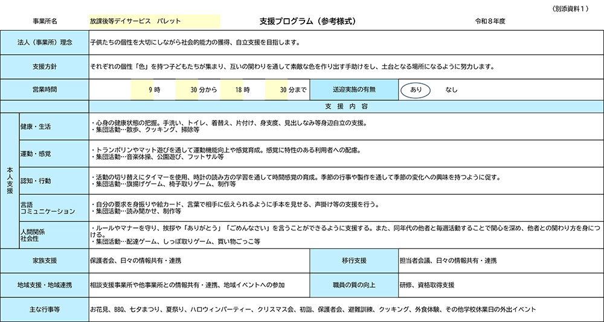Screen dimensions: 604x322
Task: Click the 事業所名 field containing 放課後等デイサービス パレット
Action: (154, 21)
